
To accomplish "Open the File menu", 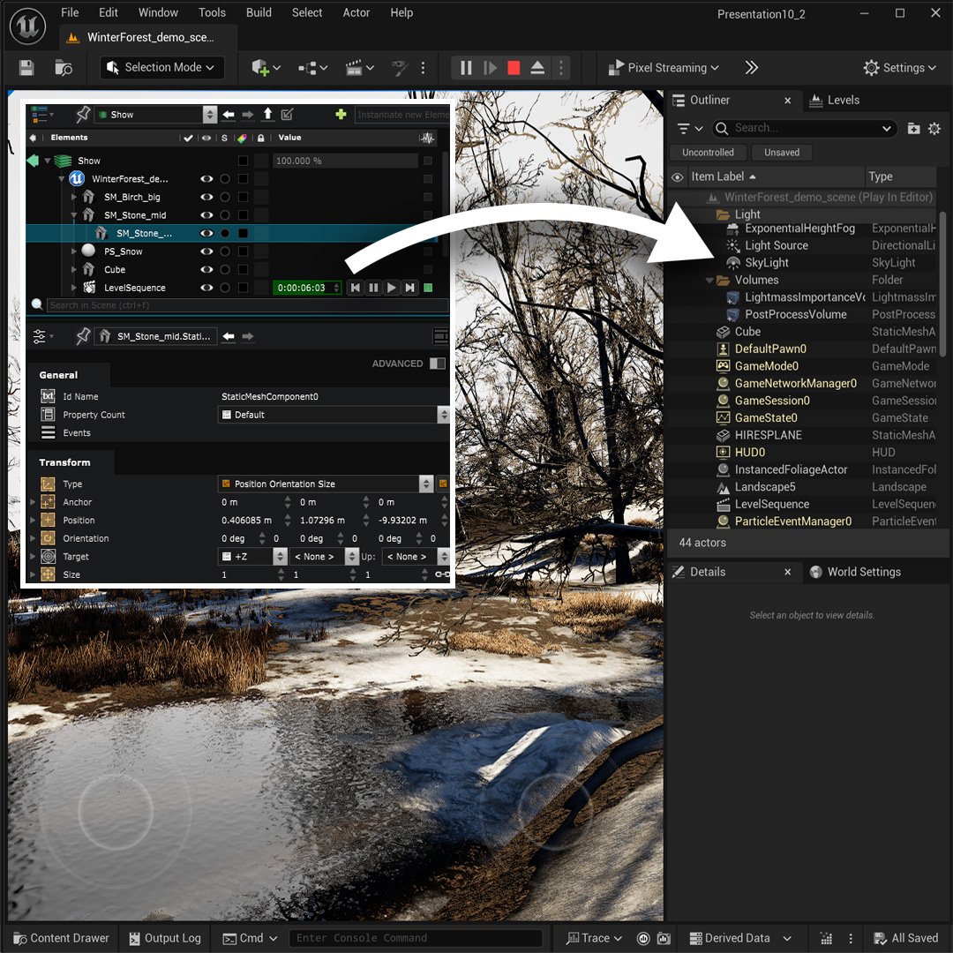I will (x=70, y=12).
